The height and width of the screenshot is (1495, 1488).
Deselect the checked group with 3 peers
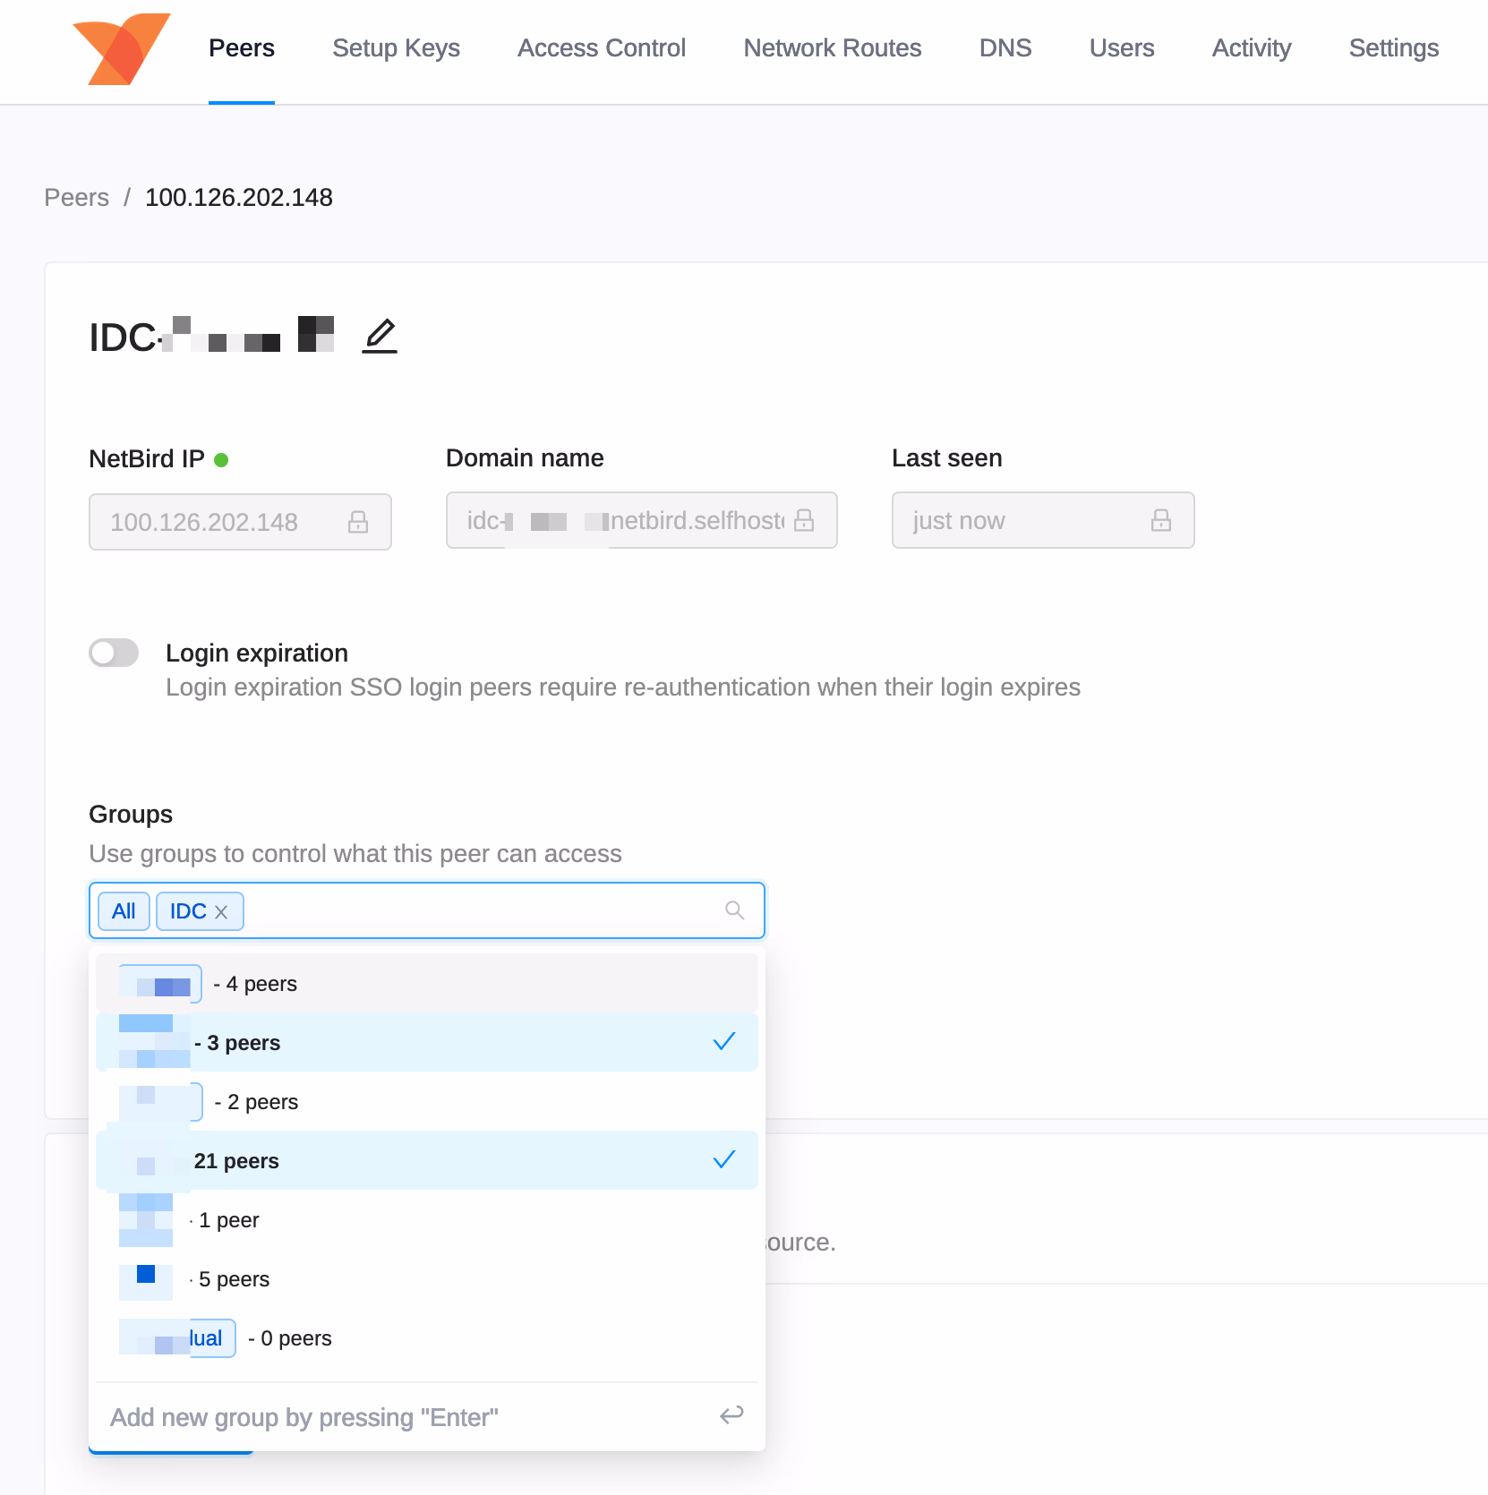coord(426,1043)
